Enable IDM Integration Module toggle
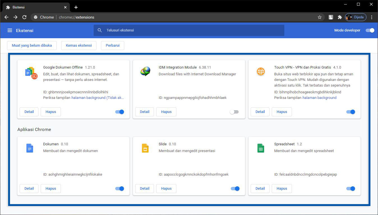 [234, 112]
